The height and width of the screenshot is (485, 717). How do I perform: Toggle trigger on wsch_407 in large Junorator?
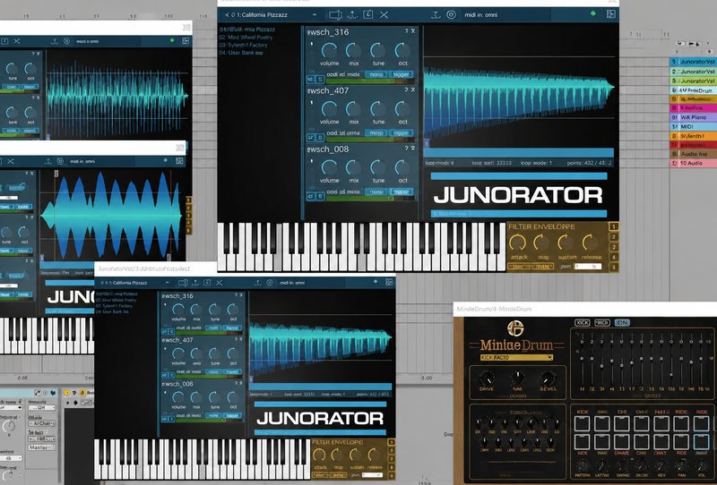click(x=401, y=133)
